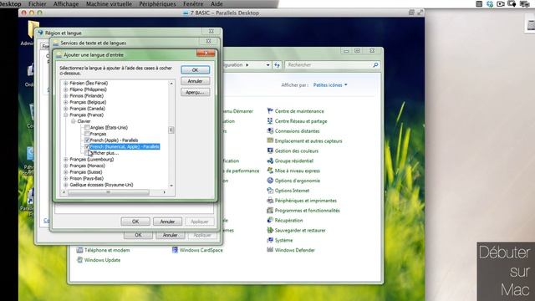535x301 pixels.
Task: Click the leftmost macOS menu bar status icon
Action: (x=479, y=3)
